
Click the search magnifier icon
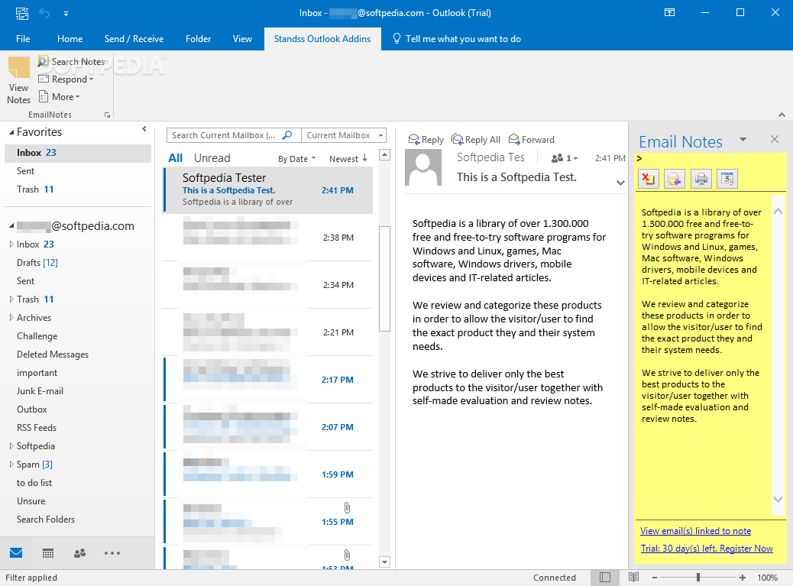point(287,135)
